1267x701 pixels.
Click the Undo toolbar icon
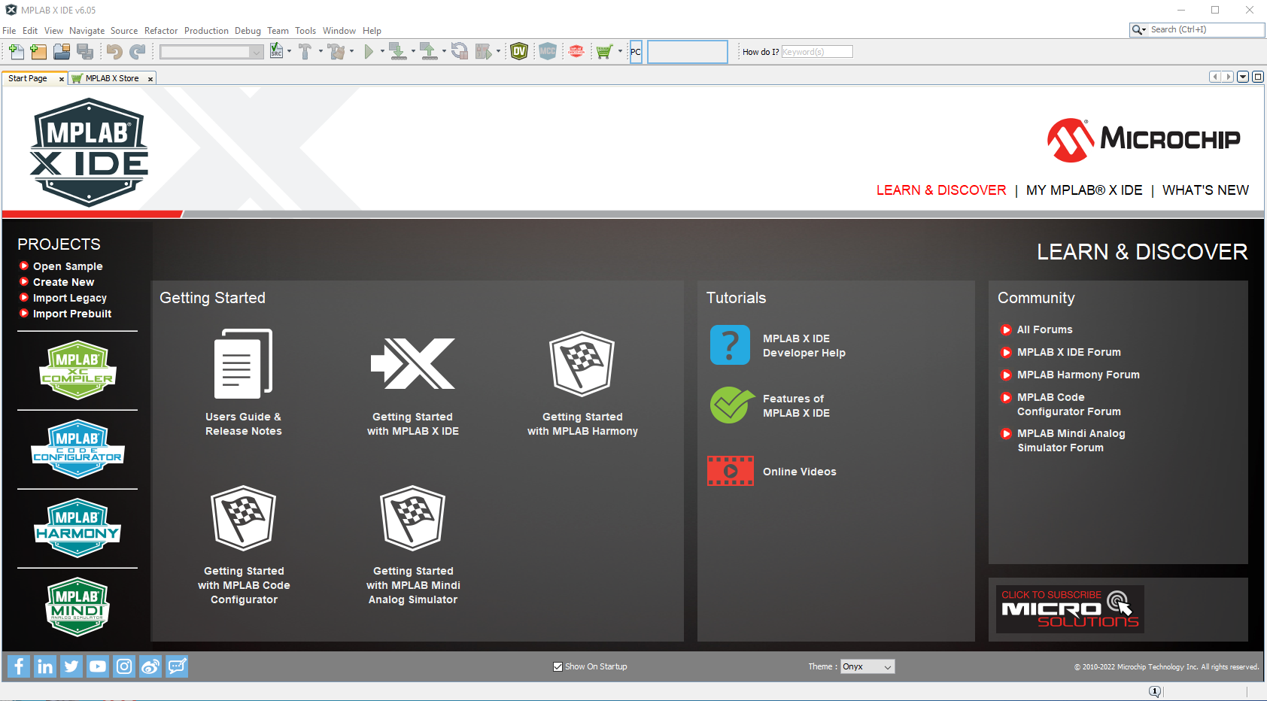114,52
